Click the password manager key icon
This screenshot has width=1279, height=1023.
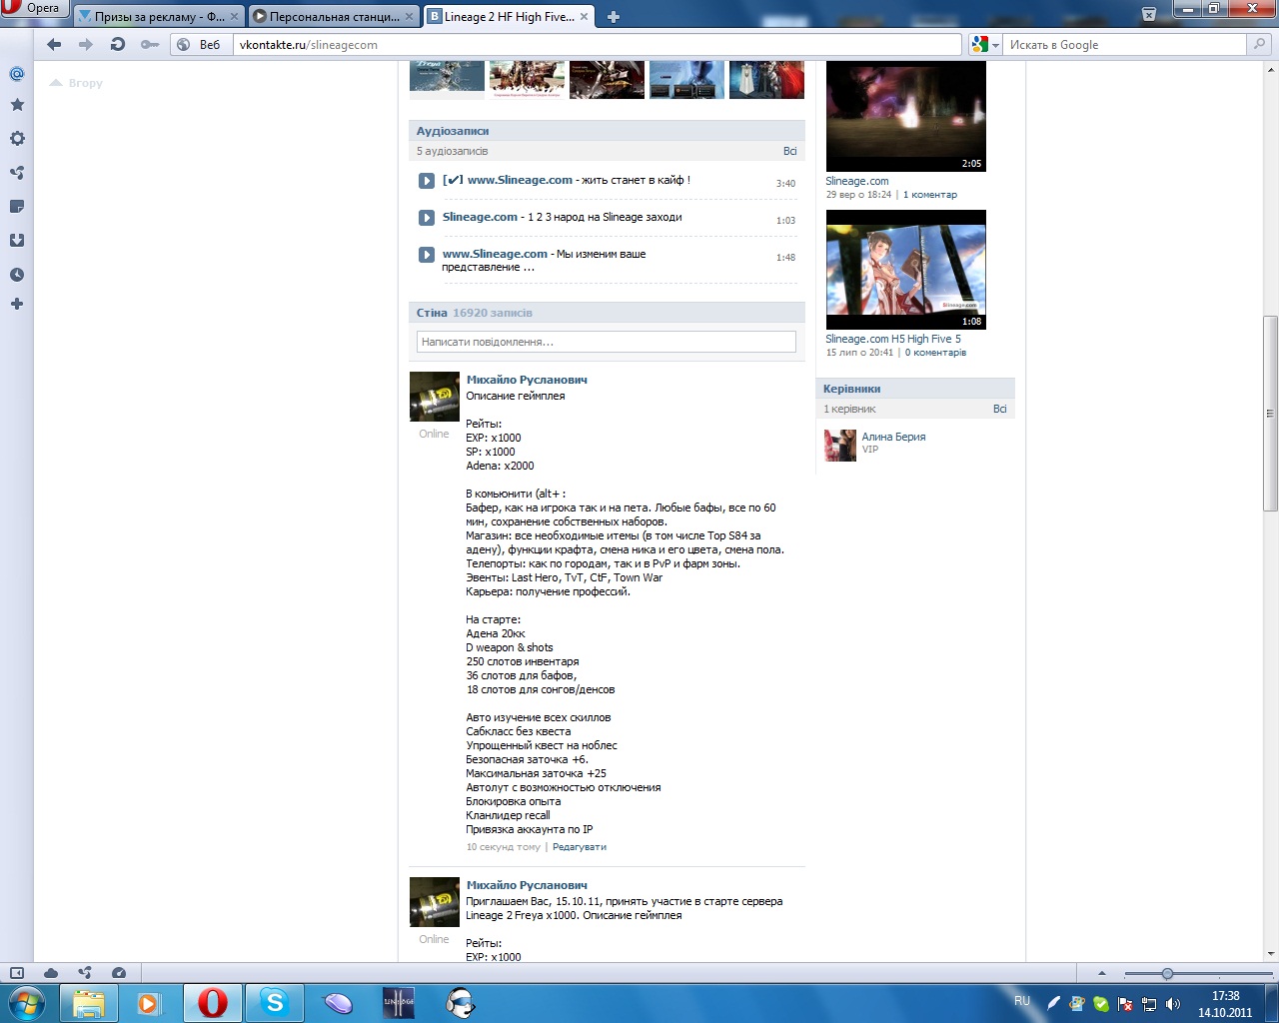150,44
